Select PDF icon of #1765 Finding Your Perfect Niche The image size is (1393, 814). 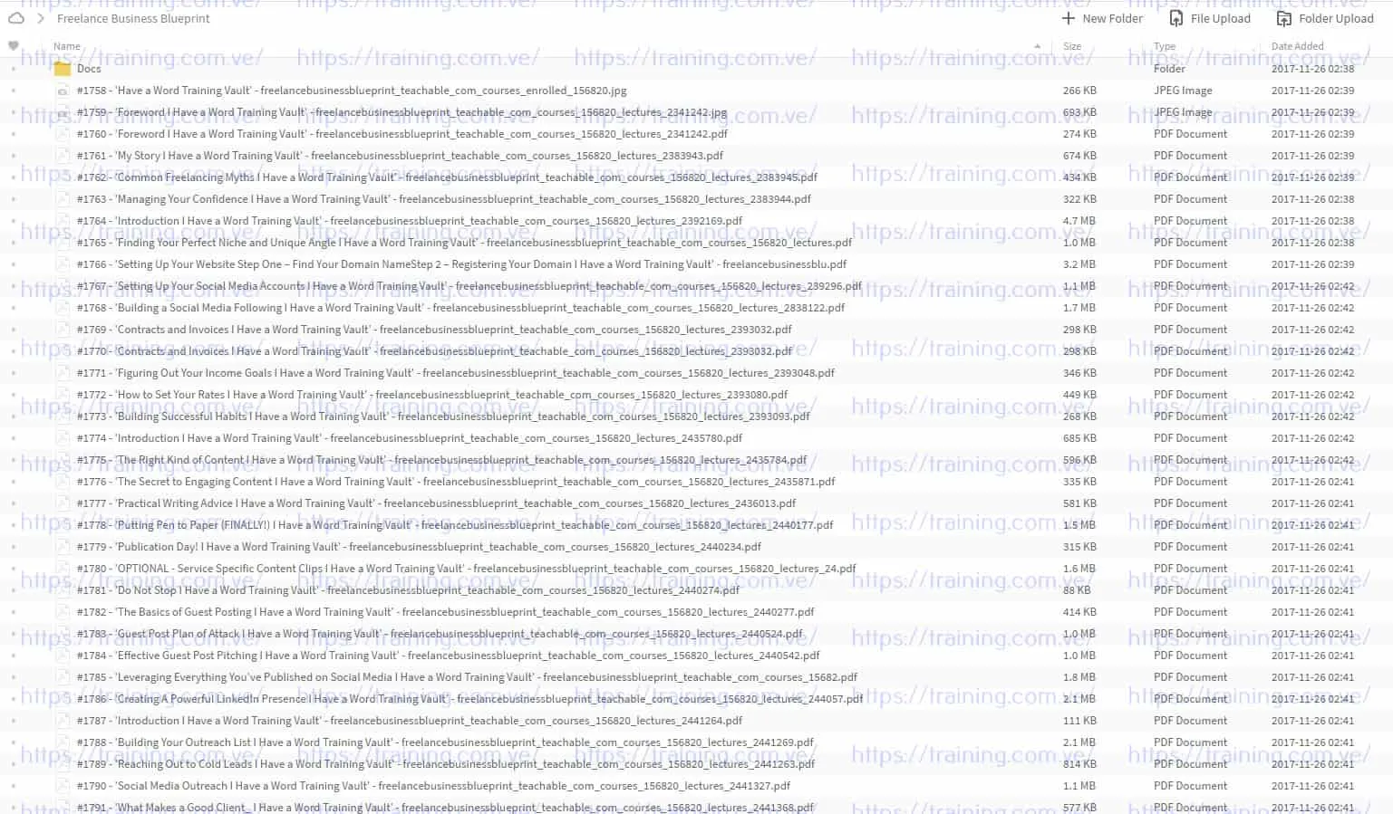[x=63, y=243]
